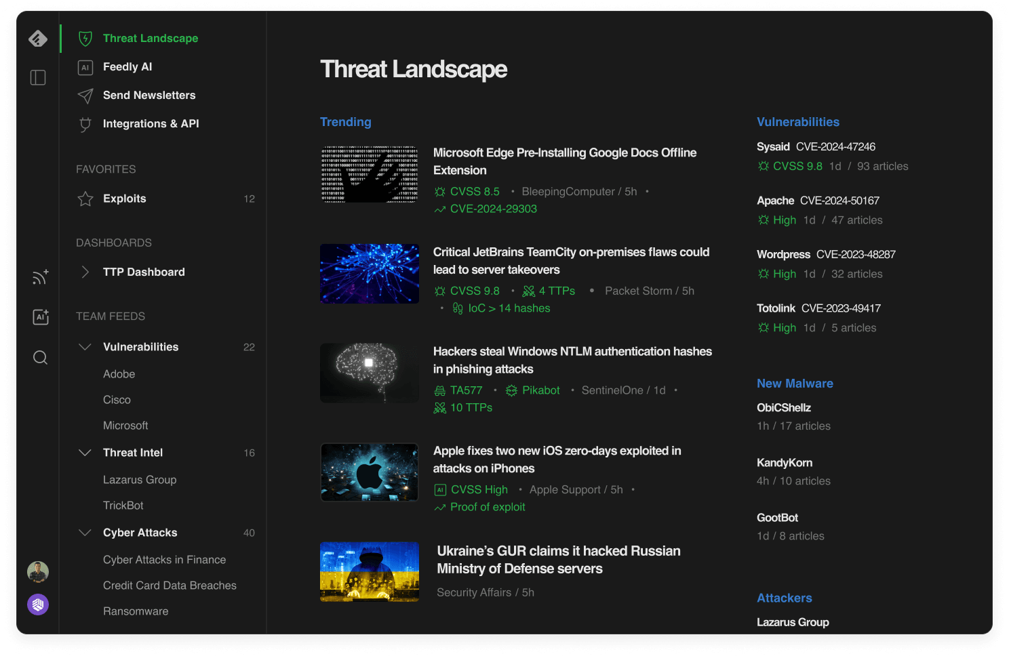Click trend icon beside Proof of exploit

click(440, 508)
